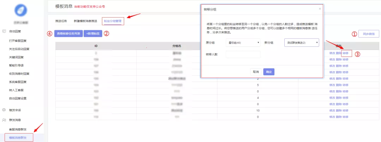381x142 pixels.
Task: Click the 同步微信 button
Action: tap(369, 34)
